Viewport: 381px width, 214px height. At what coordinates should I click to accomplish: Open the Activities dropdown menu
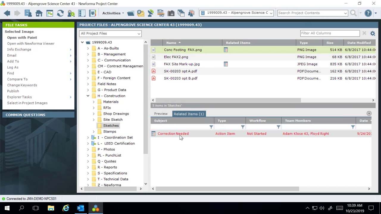pyautogui.click(x=113, y=13)
